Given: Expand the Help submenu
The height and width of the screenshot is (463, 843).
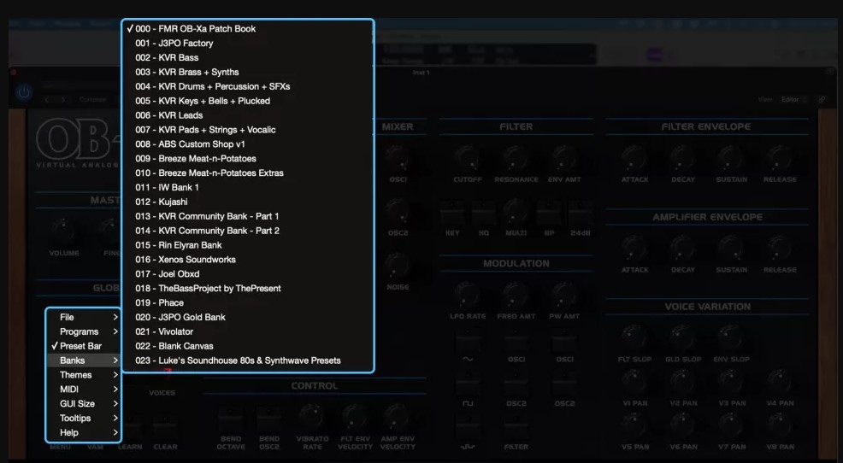Looking at the screenshot, I should click(x=83, y=433).
